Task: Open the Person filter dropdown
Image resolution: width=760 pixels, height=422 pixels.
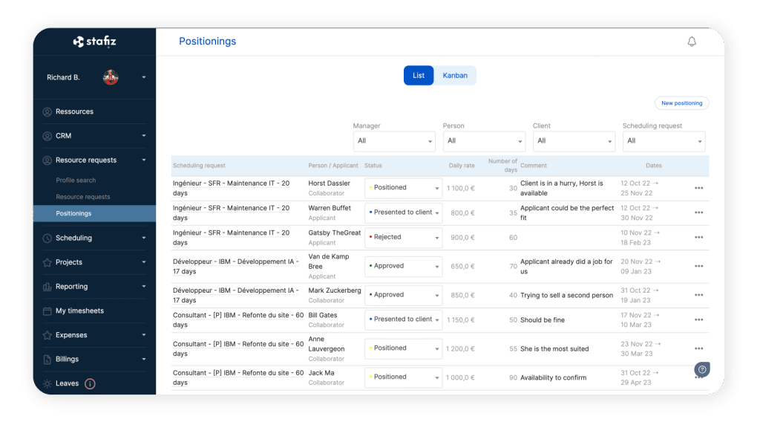Action: pos(484,141)
